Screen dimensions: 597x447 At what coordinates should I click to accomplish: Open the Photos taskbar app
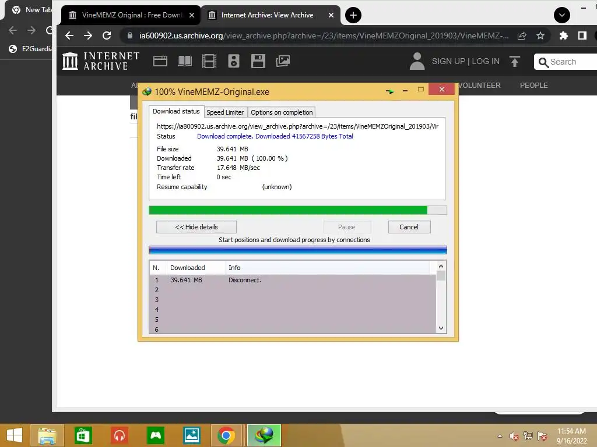191,435
